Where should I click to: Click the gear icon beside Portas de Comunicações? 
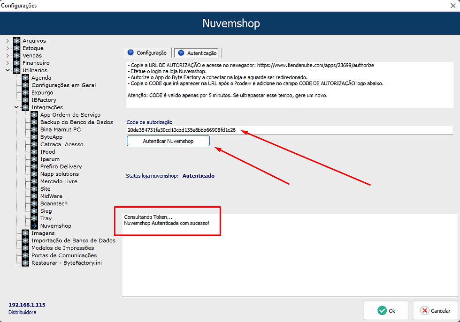[25, 255]
